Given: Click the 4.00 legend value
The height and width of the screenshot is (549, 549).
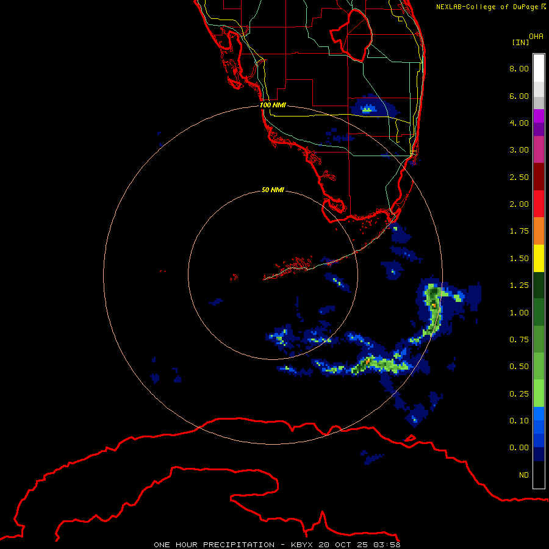Looking at the screenshot, I should tap(519, 123).
